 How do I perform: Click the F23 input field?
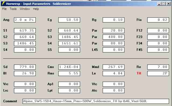pos(158,37)
